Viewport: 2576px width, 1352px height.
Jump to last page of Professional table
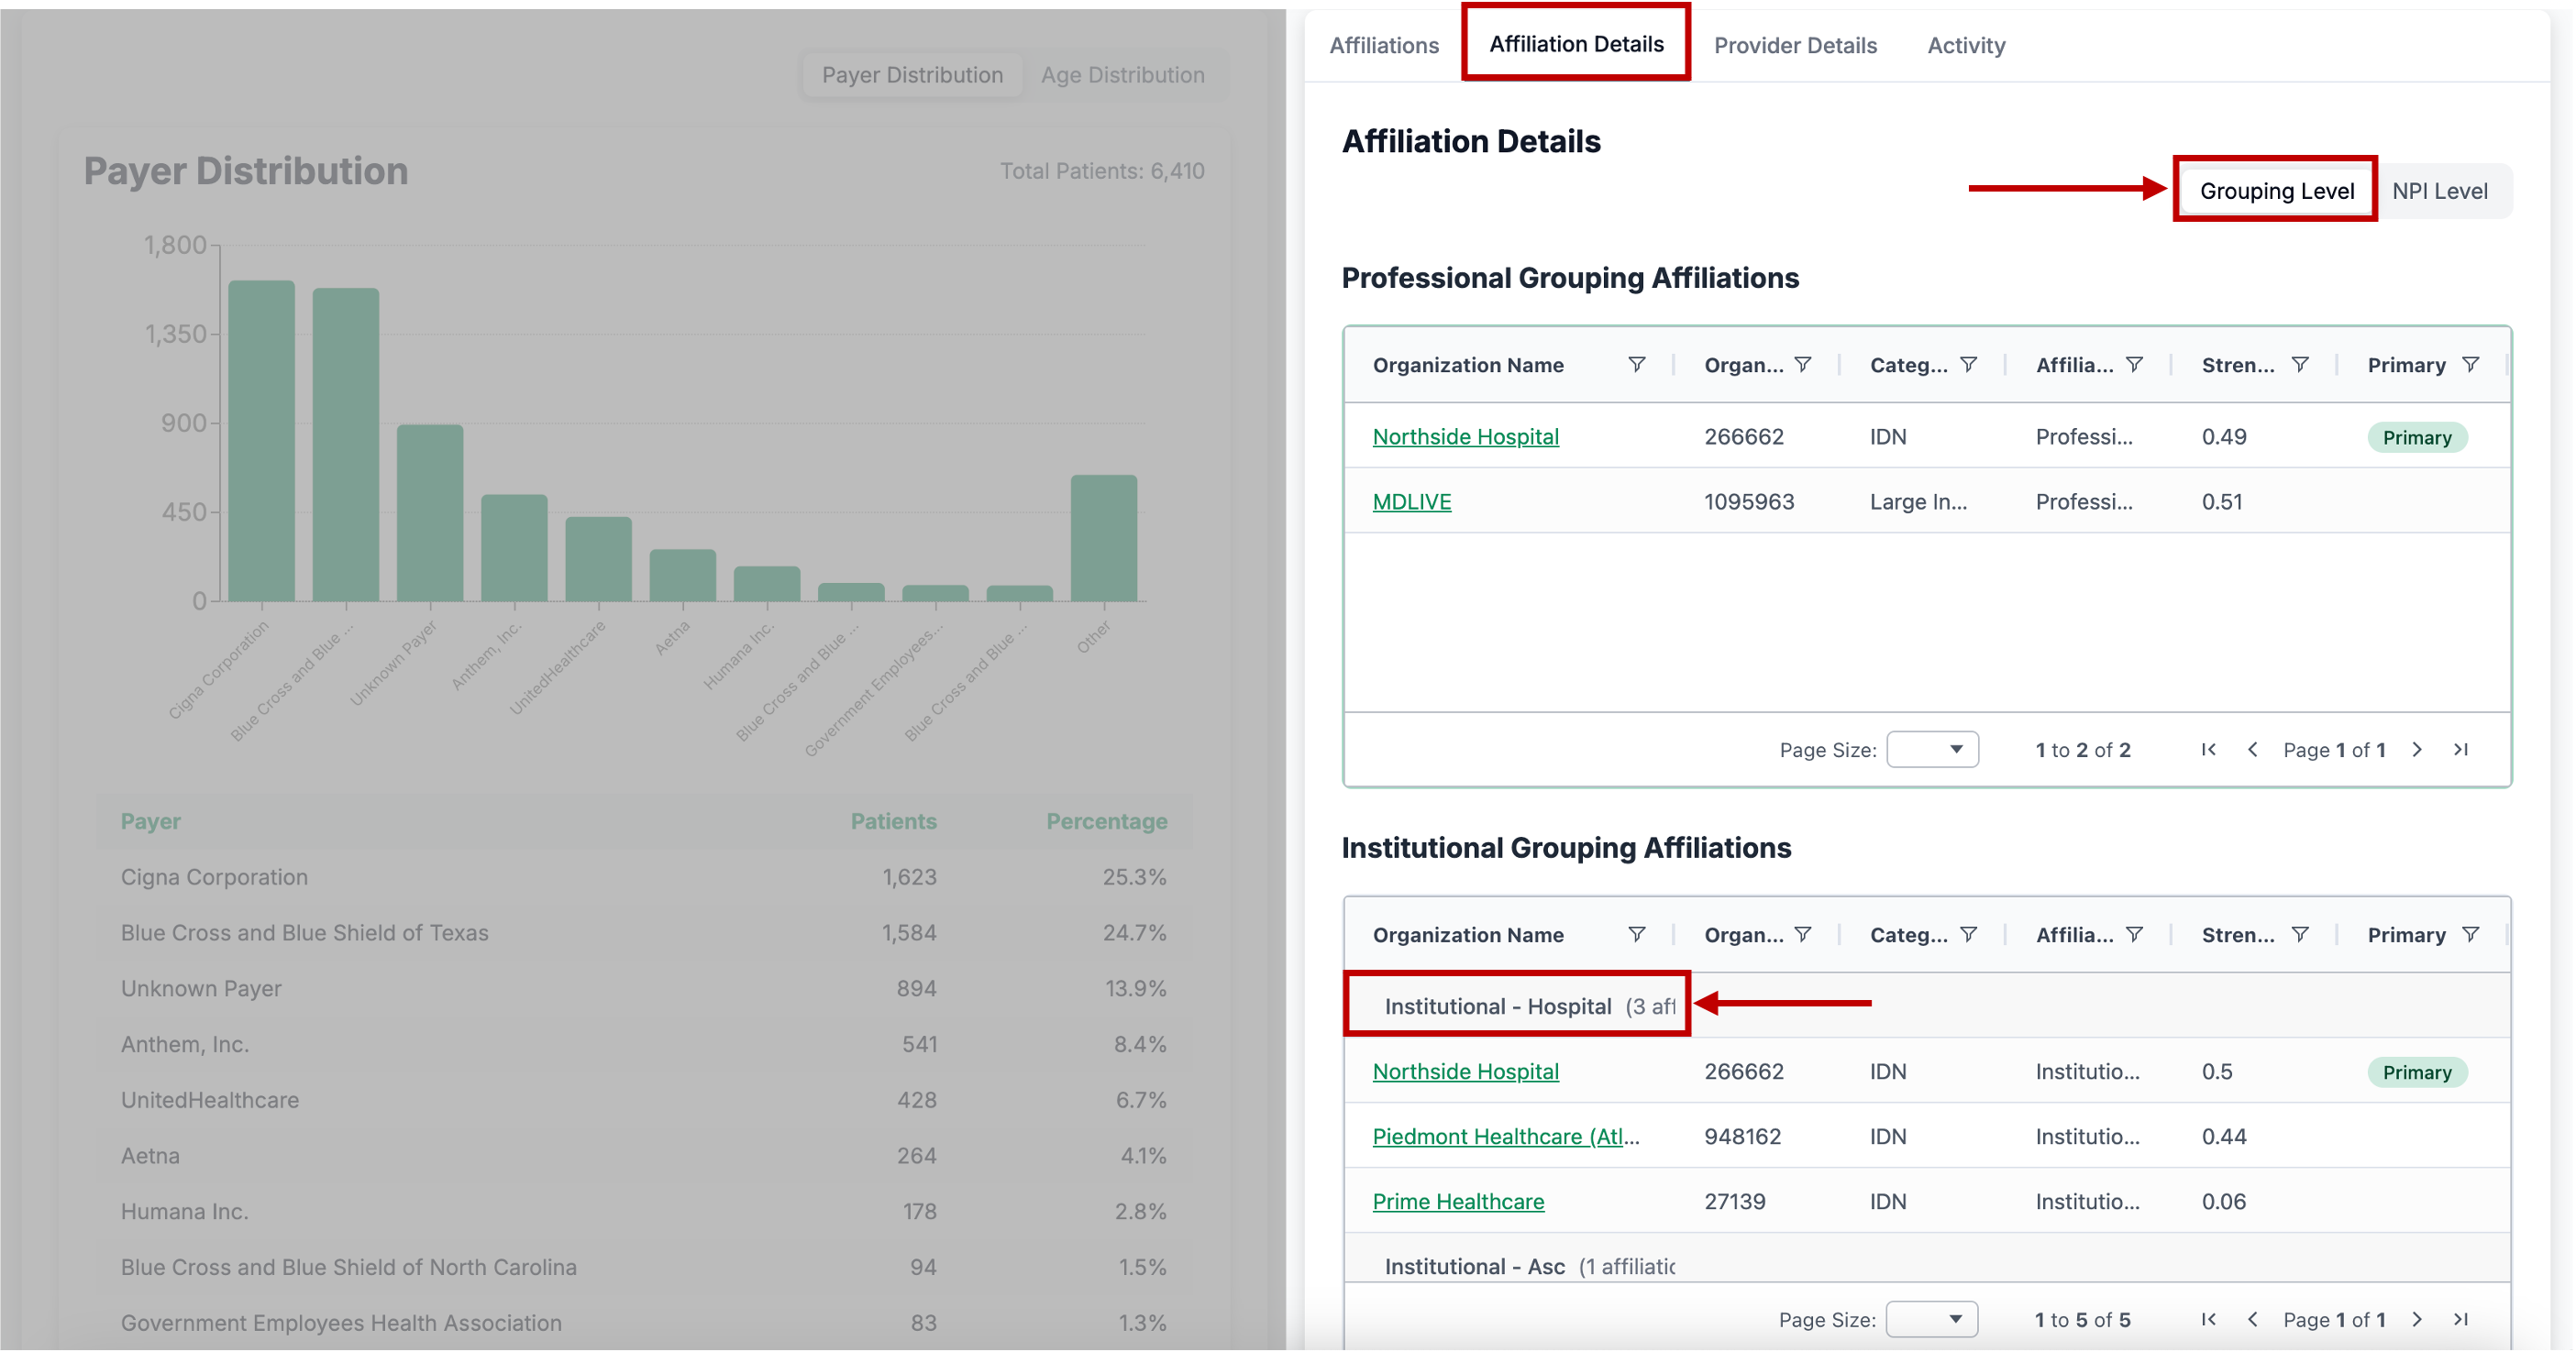click(2461, 750)
